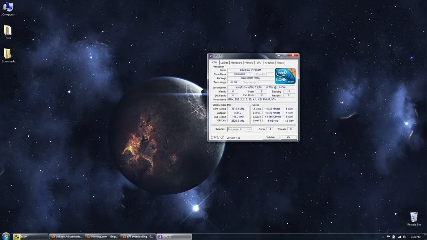Screen dimensions: 427x240
Task: Click the Validate button
Action: tap(271, 137)
